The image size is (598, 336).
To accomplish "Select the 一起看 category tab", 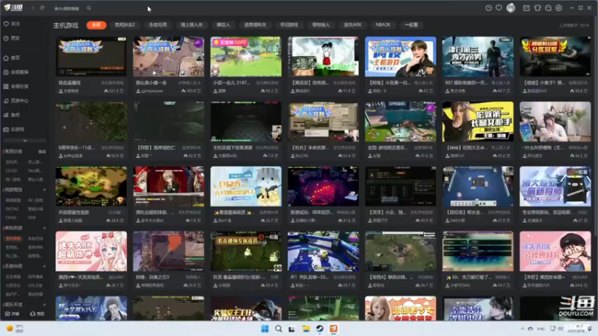I will point(411,25).
